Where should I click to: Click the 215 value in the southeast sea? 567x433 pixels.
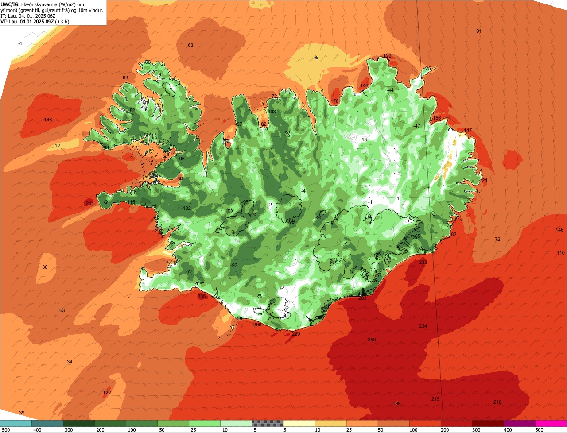[435, 399]
